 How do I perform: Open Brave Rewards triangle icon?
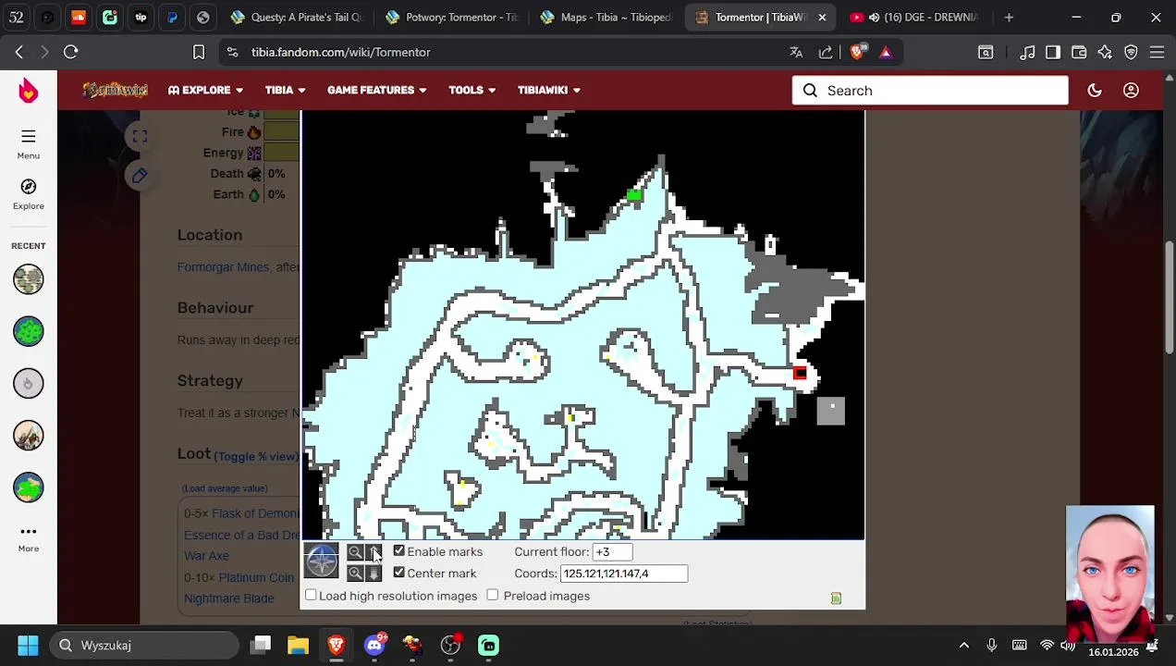[x=886, y=53]
